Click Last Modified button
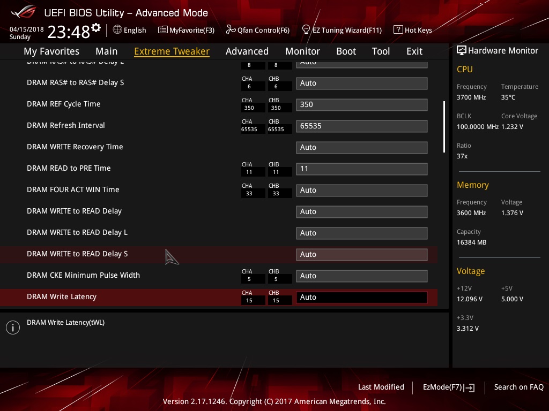The image size is (549, 411). [x=381, y=387]
